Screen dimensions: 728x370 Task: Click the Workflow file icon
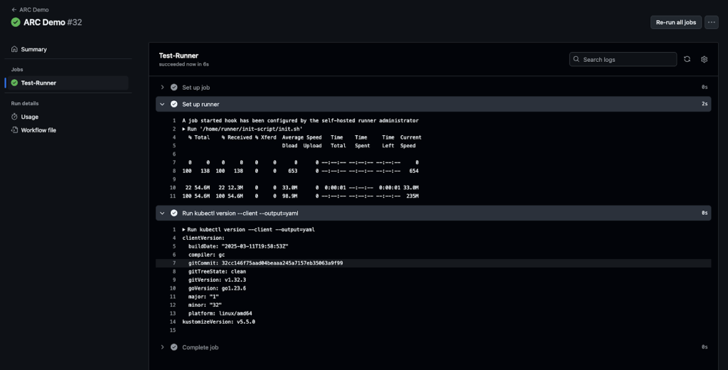click(x=14, y=130)
